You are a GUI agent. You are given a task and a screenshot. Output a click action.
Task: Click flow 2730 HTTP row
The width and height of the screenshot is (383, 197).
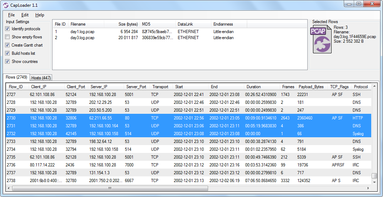point(188,118)
